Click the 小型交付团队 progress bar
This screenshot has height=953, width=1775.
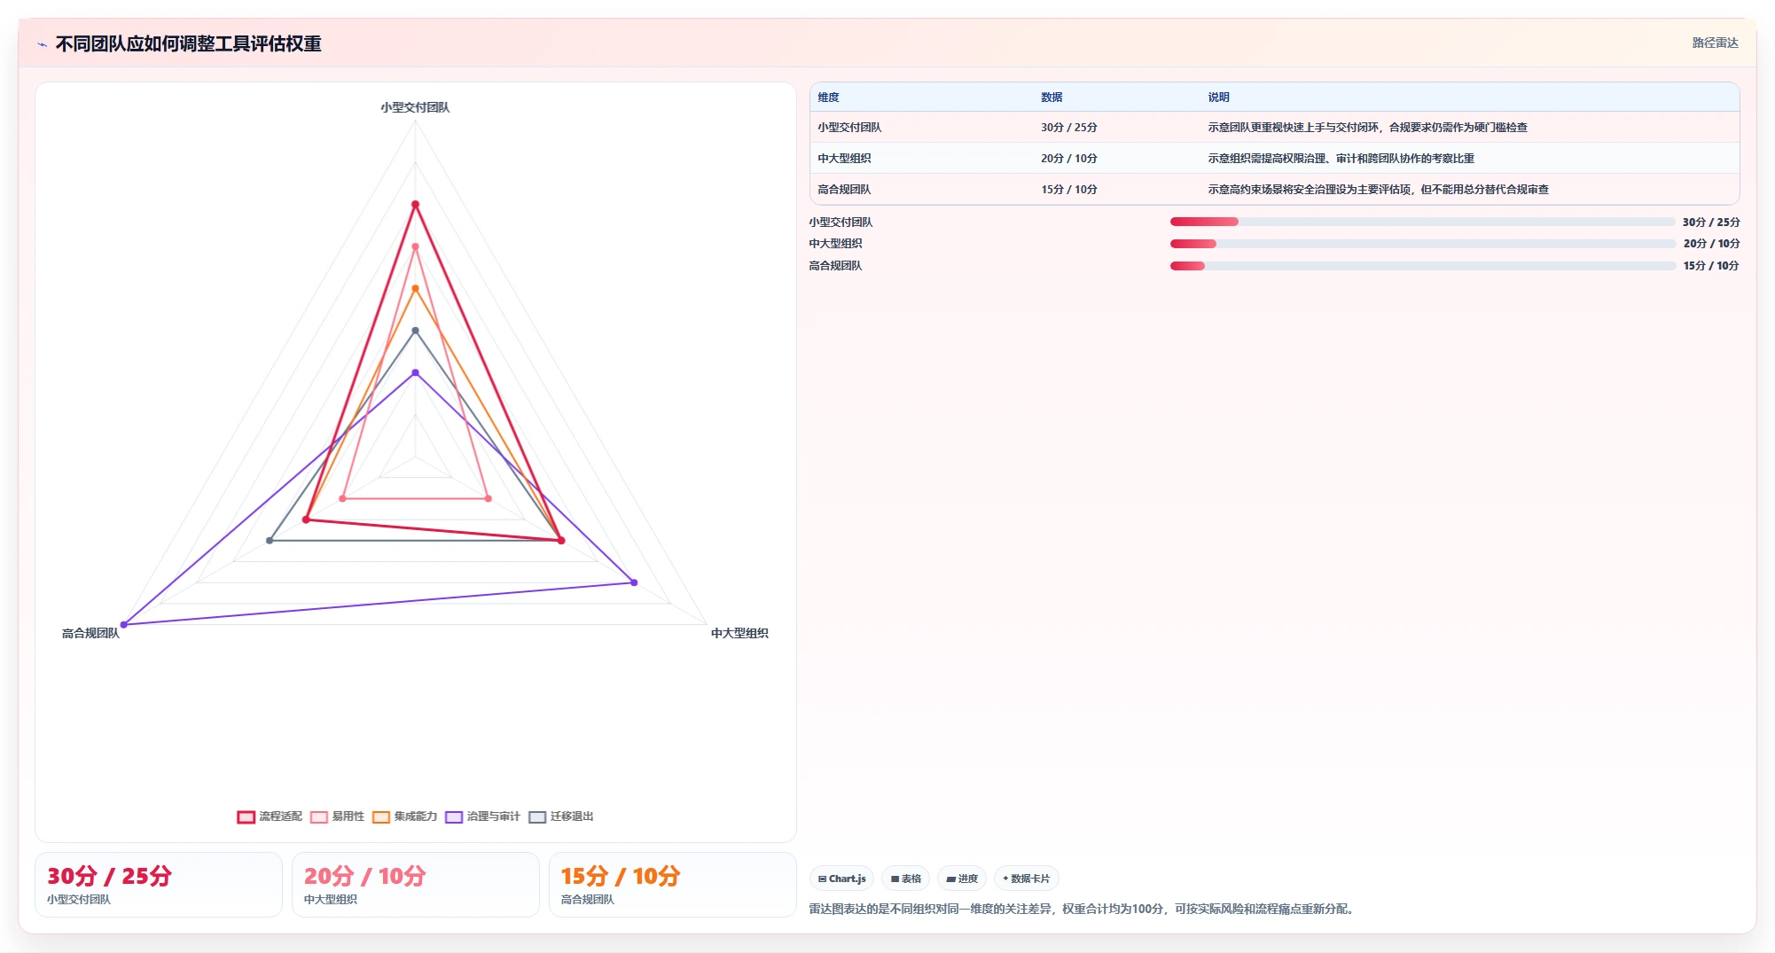[1422, 222]
